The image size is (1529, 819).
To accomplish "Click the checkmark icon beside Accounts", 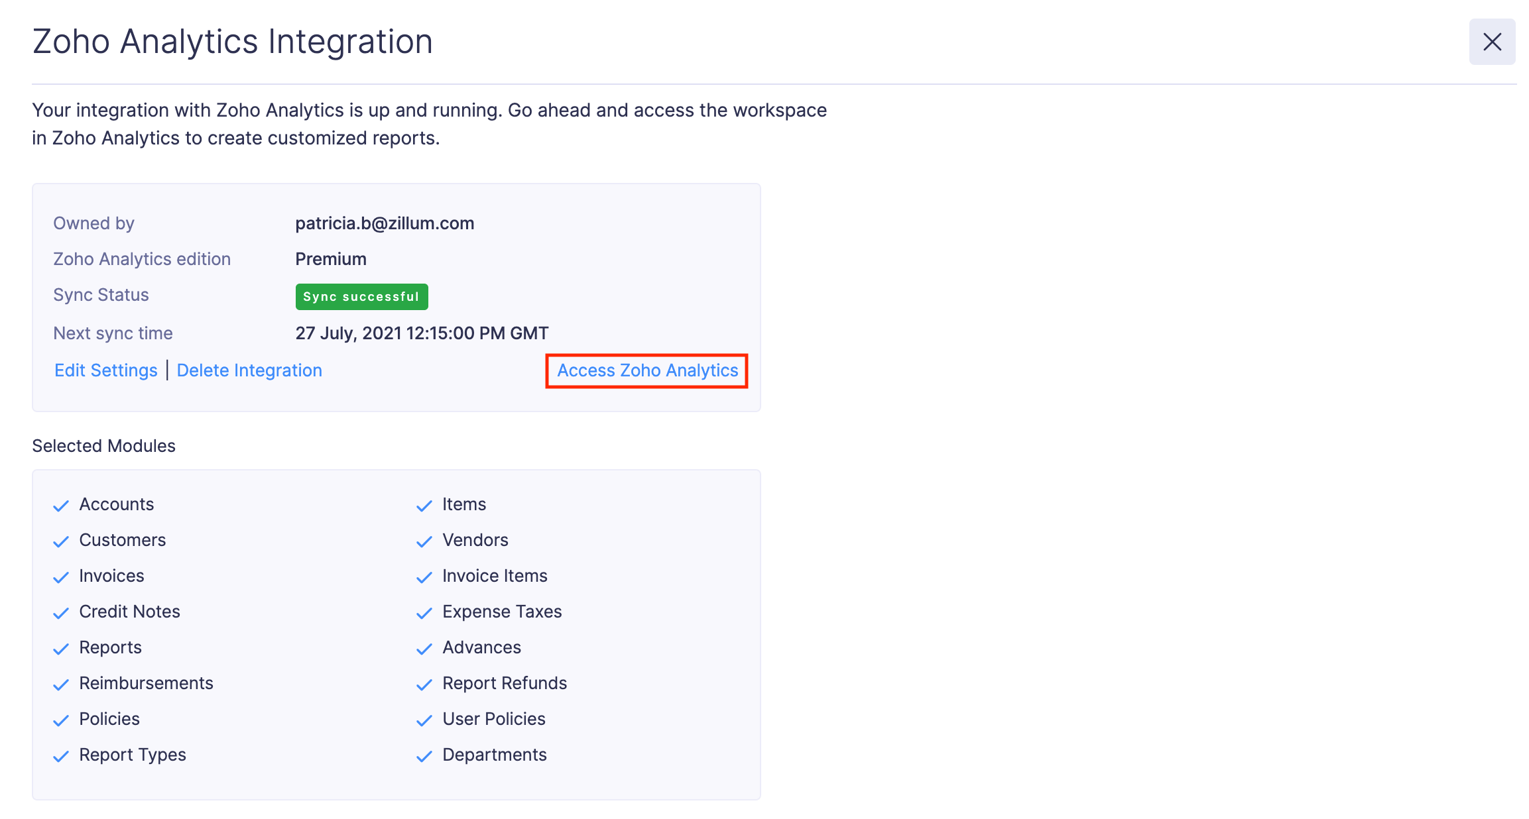I will [x=60, y=506].
